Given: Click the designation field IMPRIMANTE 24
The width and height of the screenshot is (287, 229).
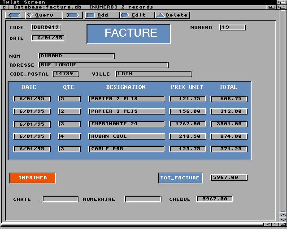Looking at the screenshot, I should pyautogui.click(x=126, y=124).
